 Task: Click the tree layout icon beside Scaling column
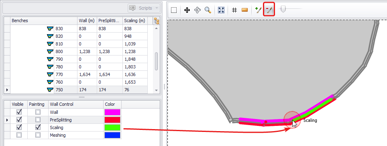click(156, 21)
